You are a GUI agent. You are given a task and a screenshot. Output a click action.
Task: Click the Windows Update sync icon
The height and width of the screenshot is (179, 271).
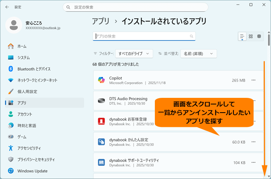[x=11, y=171]
